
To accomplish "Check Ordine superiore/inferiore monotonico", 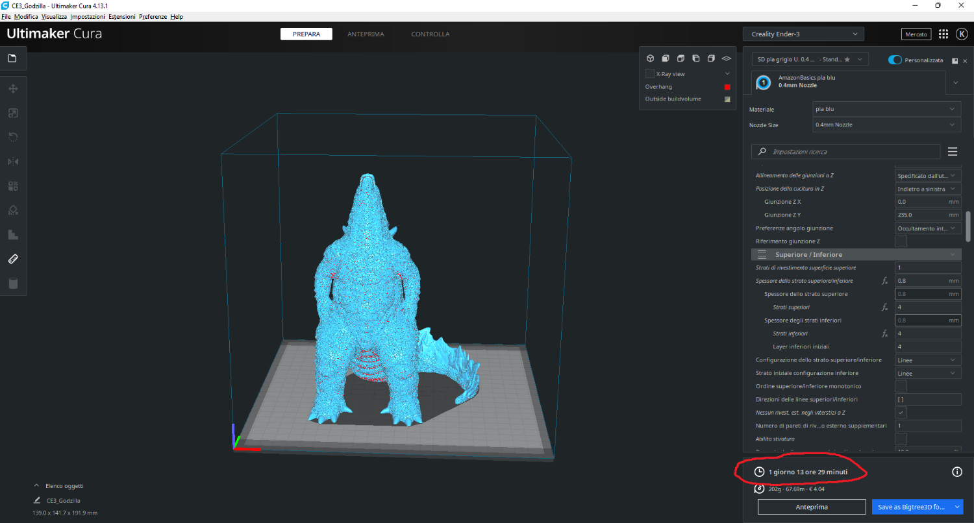I will [901, 386].
